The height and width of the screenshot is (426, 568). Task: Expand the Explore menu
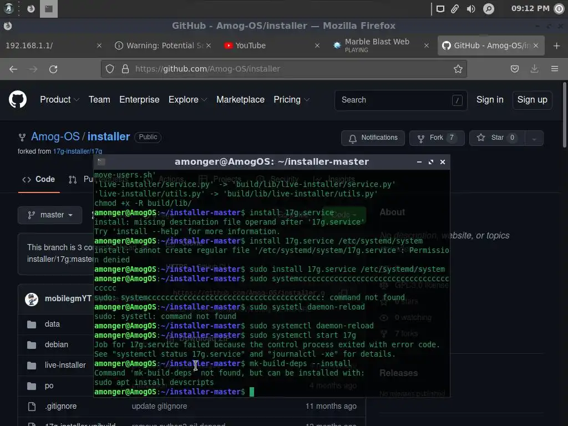click(x=187, y=100)
